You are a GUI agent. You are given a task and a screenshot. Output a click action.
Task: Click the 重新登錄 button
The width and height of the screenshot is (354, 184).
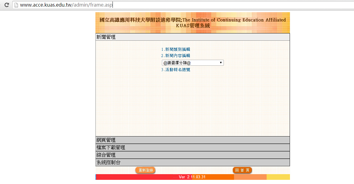[146, 170]
